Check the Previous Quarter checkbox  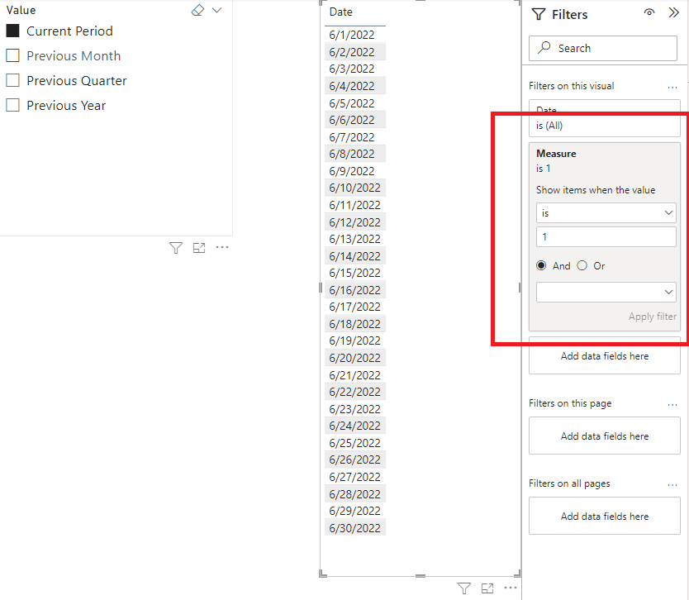[x=12, y=80]
